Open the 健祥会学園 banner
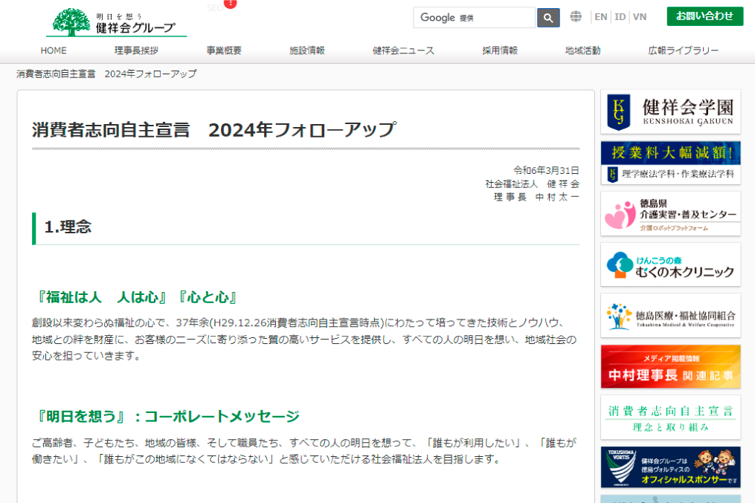Viewport: 755px width, 503px height. point(670,112)
